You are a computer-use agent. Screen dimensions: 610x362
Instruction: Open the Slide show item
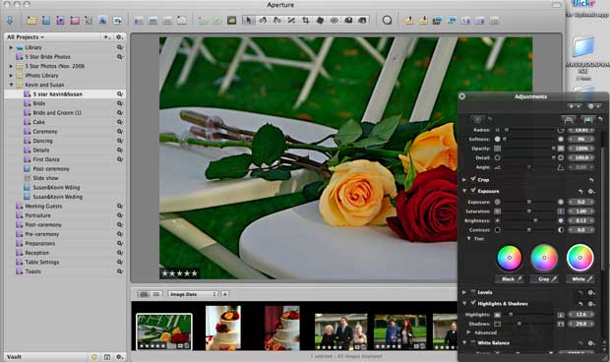(x=45, y=178)
